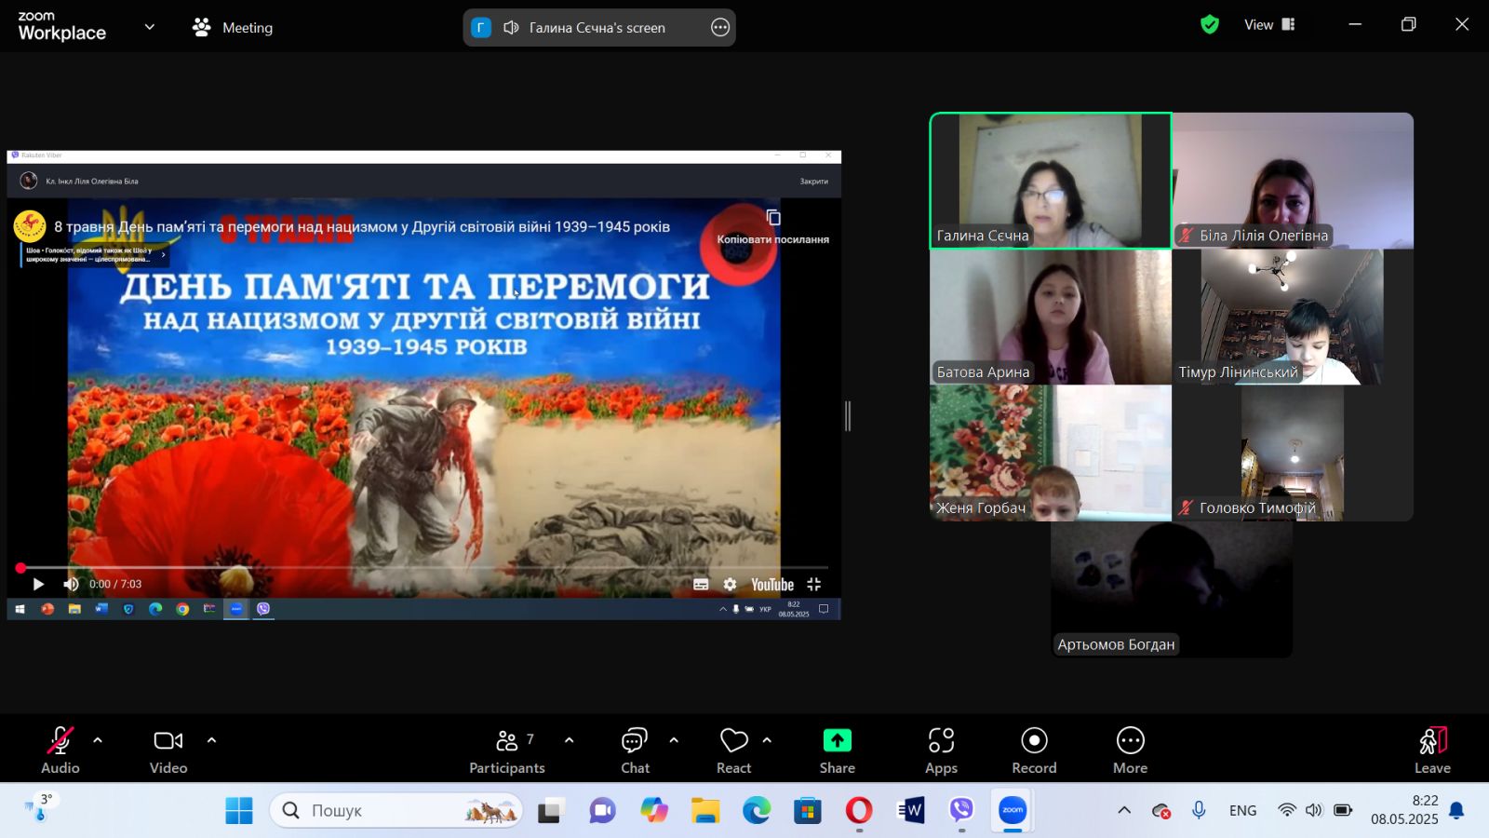This screenshot has width=1489, height=838.
Task: Open the Wi-Fi network tray icon
Action: [1287, 811]
